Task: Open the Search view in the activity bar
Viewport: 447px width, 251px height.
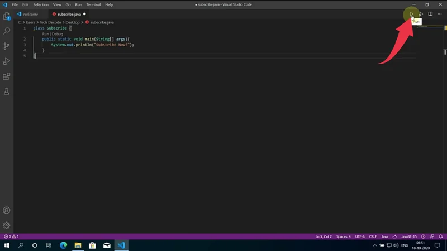Action: pos(7,32)
